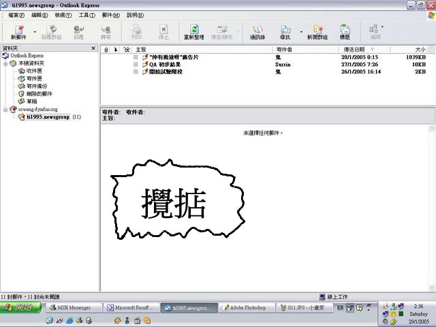Click the 重新整理 (Refresh) toolbar icon
Image resolution: width=436 pixels, height=327 pixels.
pyautogui.click(x=194, y=31)
